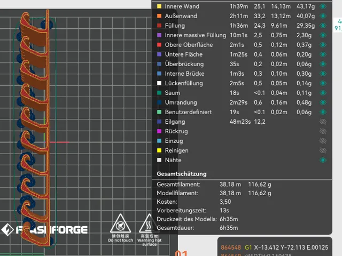Hide Lückenfüllung lines

(323, 83)
